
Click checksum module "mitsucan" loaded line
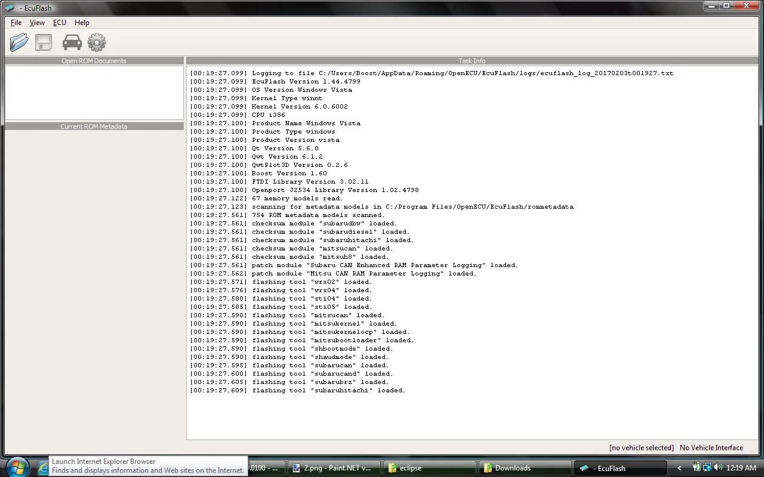pos(291,249)
